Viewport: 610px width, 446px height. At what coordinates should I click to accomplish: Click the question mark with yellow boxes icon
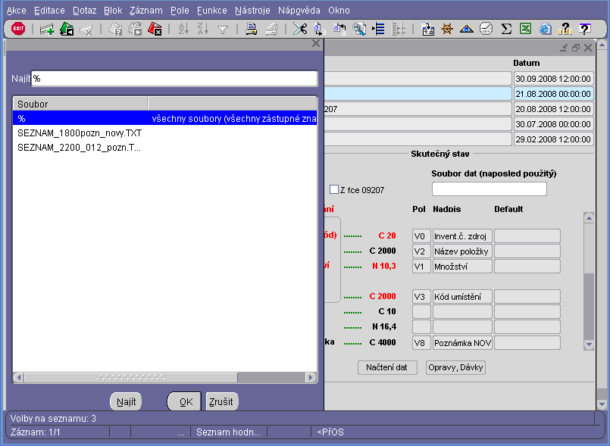565,29
